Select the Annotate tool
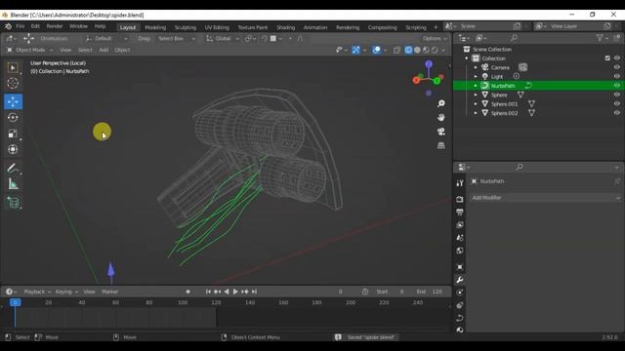 (x=13, y=169)
